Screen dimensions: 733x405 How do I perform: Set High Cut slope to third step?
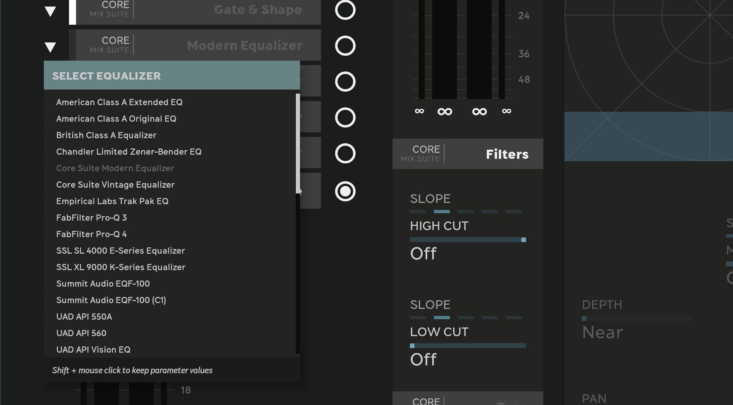tap(466, 212)
